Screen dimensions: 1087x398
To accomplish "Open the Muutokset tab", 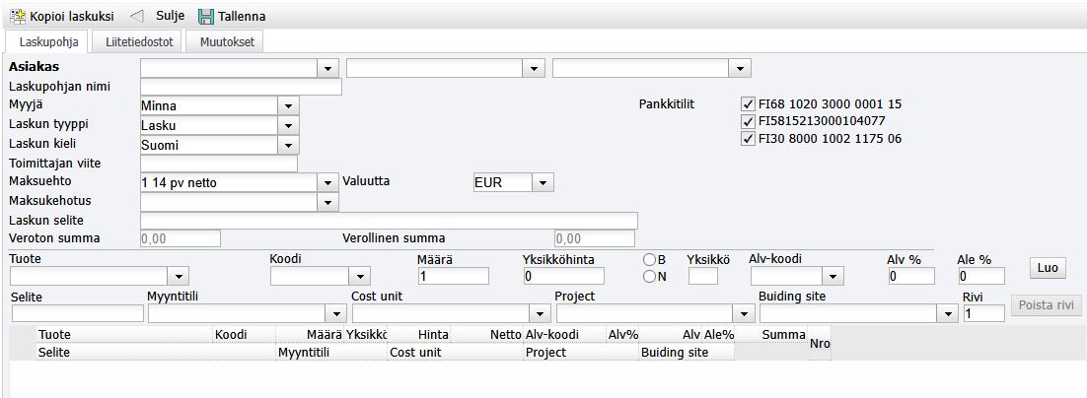I will 225,41.
